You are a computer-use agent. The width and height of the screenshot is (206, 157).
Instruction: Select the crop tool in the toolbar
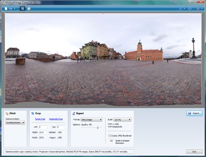click(x=22, y=8)
